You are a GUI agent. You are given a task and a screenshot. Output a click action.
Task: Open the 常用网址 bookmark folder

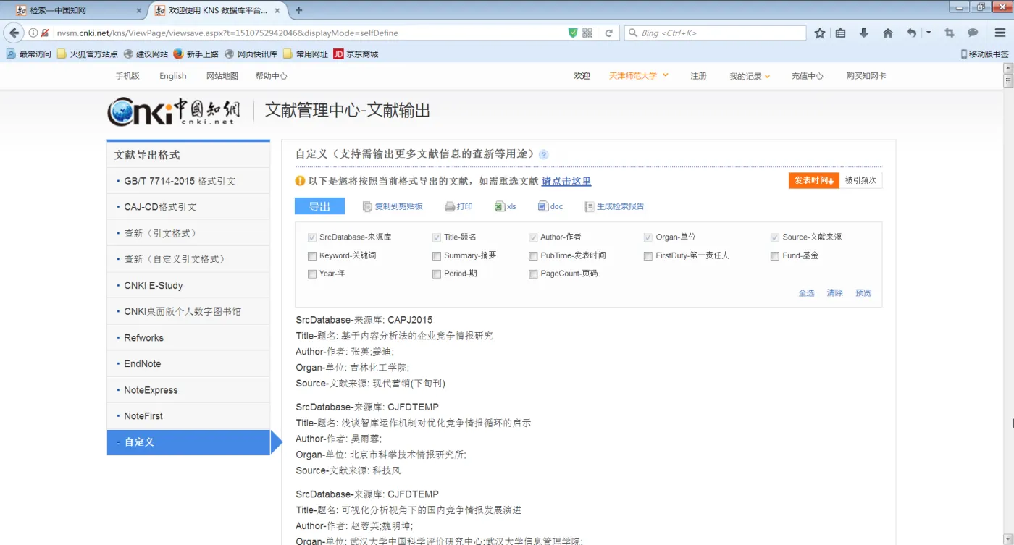click(305, 54)
